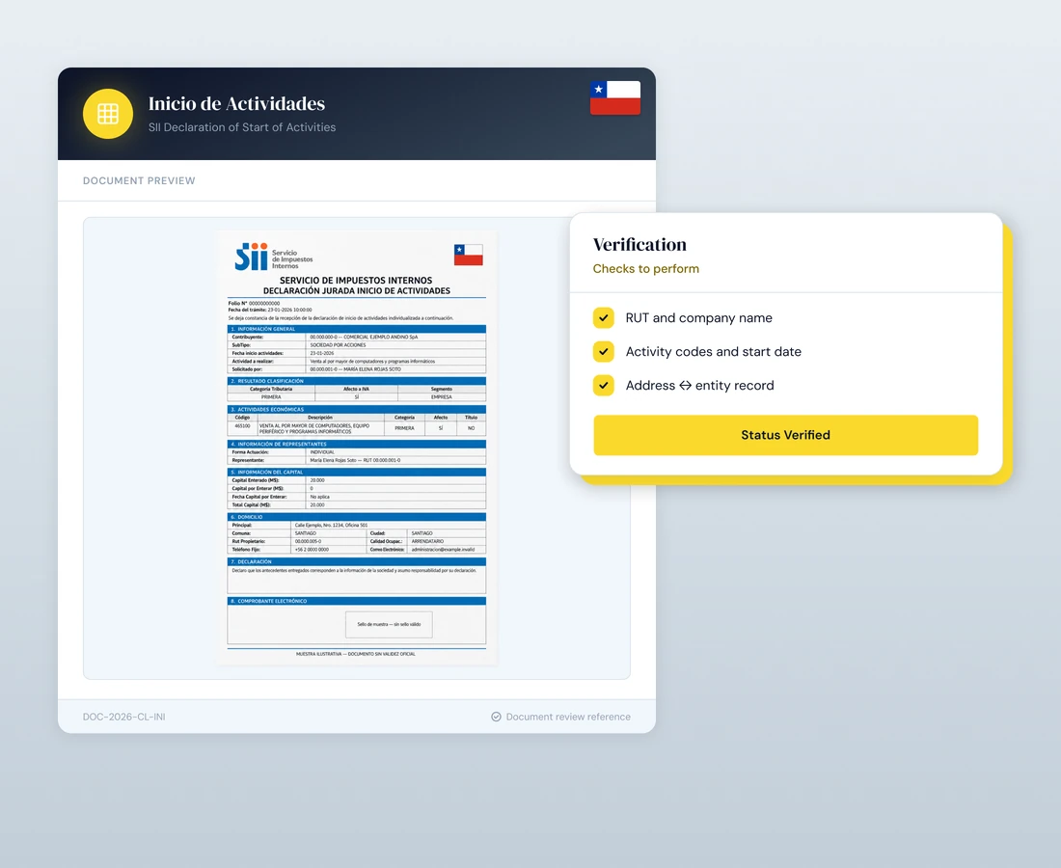Click the Domicilio section header in document
The height and width of the screenshot is (868, 1061).
pyautogui.click(x=357, y=517)
